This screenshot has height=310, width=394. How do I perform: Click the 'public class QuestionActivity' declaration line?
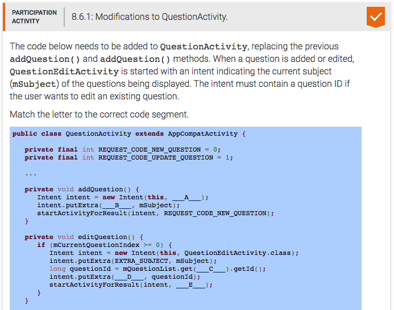pyautogui.click(x=128, y=134)
